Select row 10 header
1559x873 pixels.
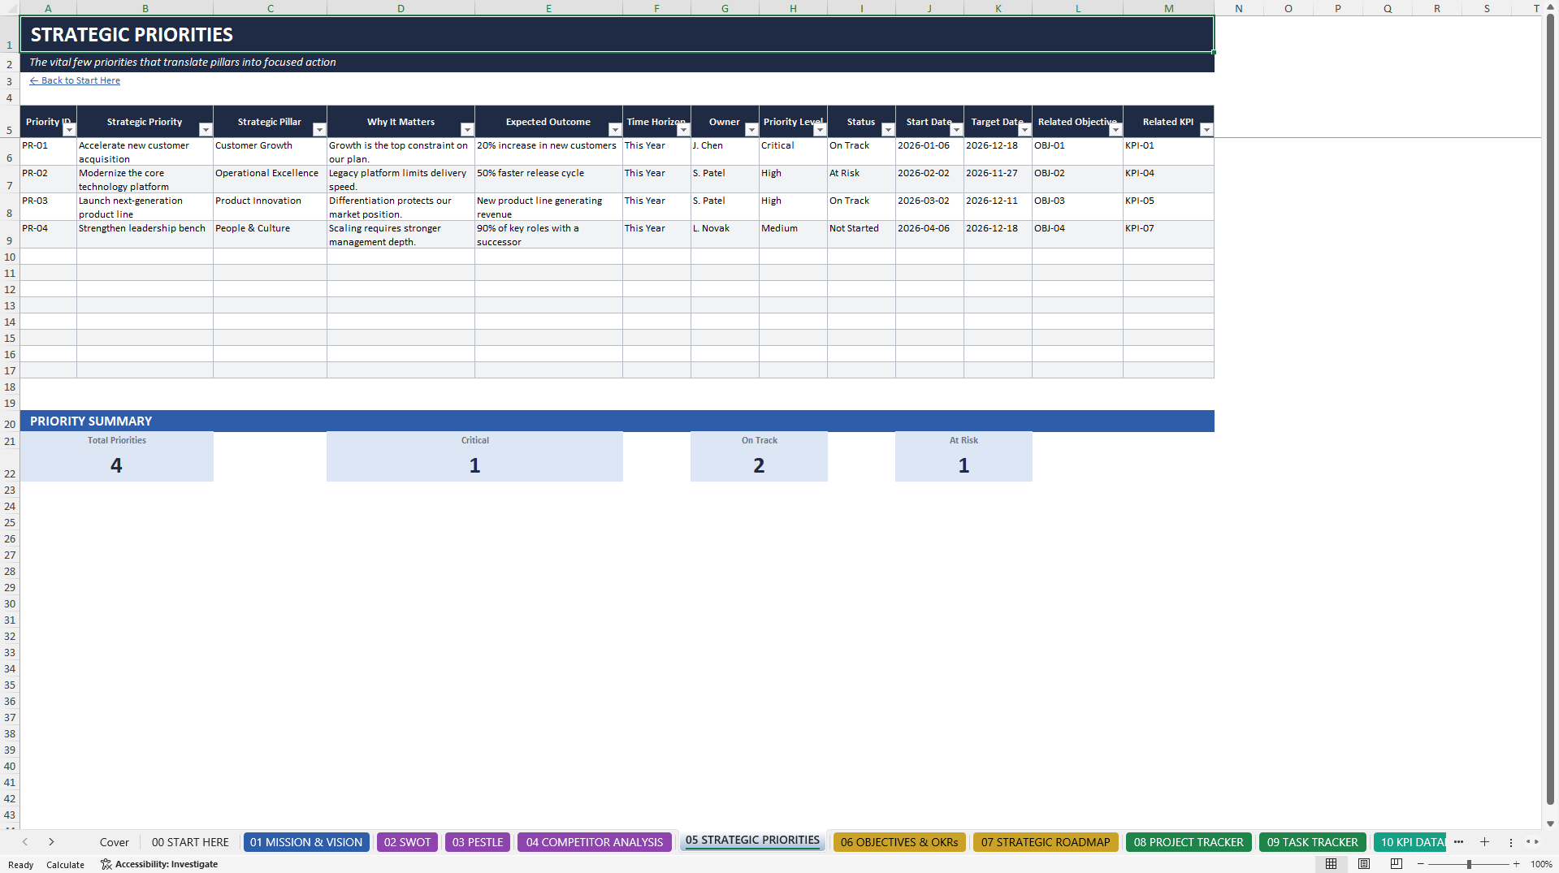(10, 257)
